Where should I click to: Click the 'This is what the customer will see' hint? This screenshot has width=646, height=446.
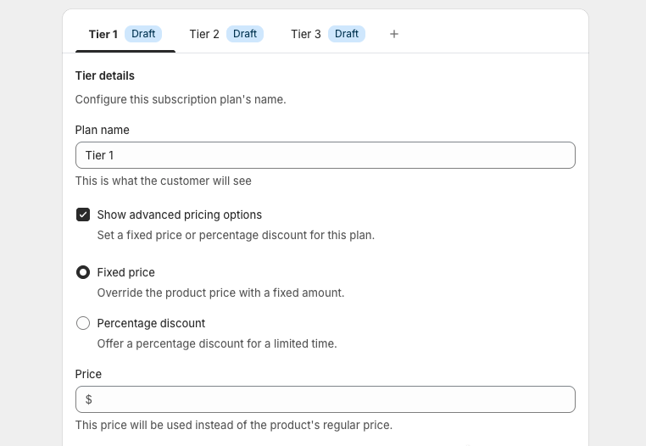(x=164, y=181)
